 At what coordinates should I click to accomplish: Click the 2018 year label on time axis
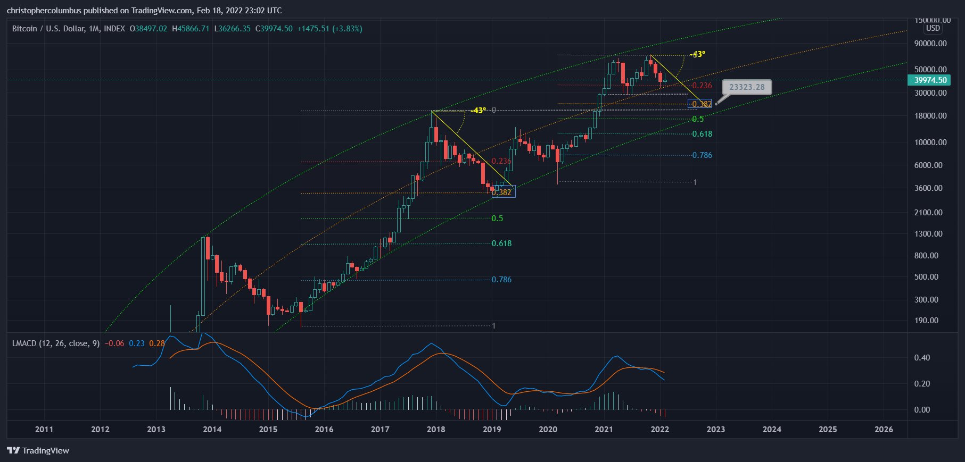[x=436, y=430]
